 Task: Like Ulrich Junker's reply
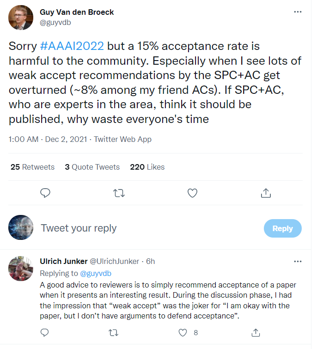click(183, 332)
